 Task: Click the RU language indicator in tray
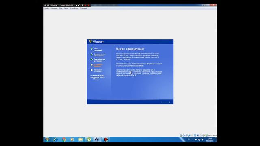[189, 140]
